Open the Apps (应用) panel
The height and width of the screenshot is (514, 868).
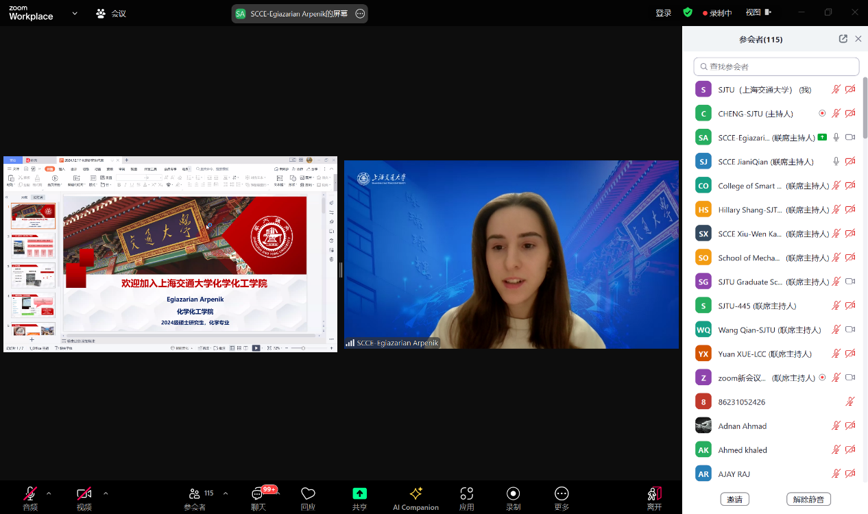(x=466, y=494)
